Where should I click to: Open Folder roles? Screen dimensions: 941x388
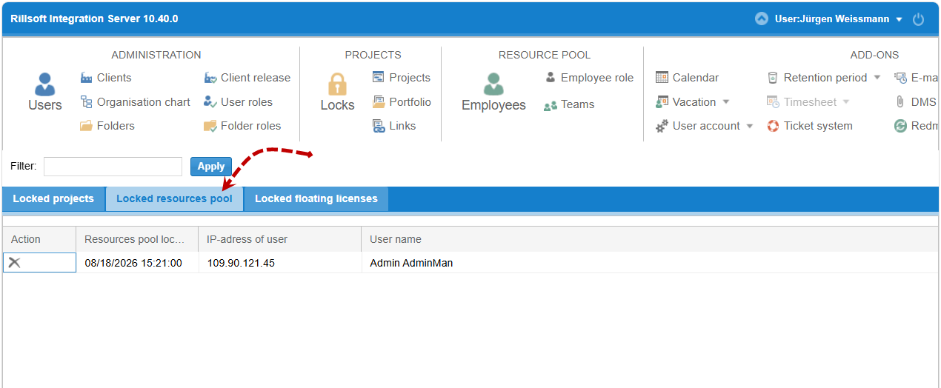click(x=242, y=126)
